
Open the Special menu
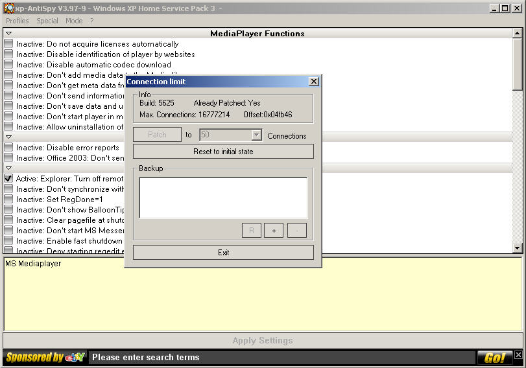click(47, 21)
